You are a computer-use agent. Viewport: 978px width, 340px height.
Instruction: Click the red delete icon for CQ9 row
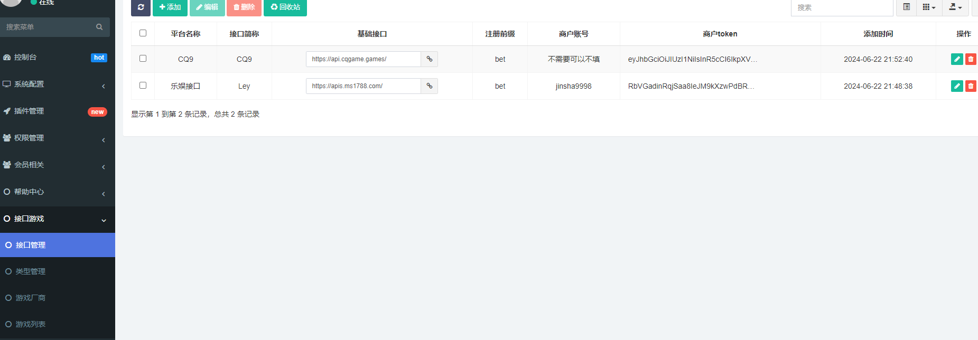(x=971, y=59)
